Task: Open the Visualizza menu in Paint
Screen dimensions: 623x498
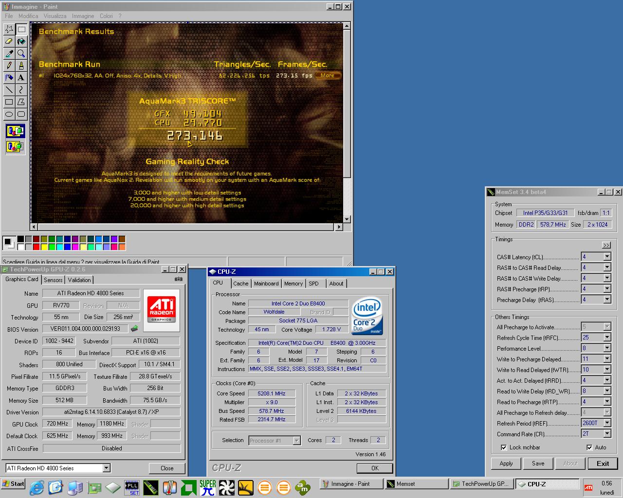Action: click(55, 16)
